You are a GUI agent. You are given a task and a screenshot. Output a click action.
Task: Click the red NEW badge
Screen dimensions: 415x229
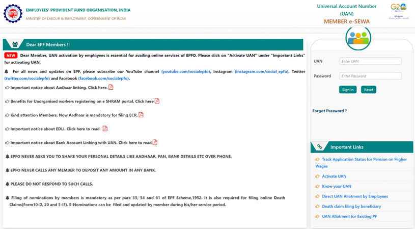pos(11,56)
